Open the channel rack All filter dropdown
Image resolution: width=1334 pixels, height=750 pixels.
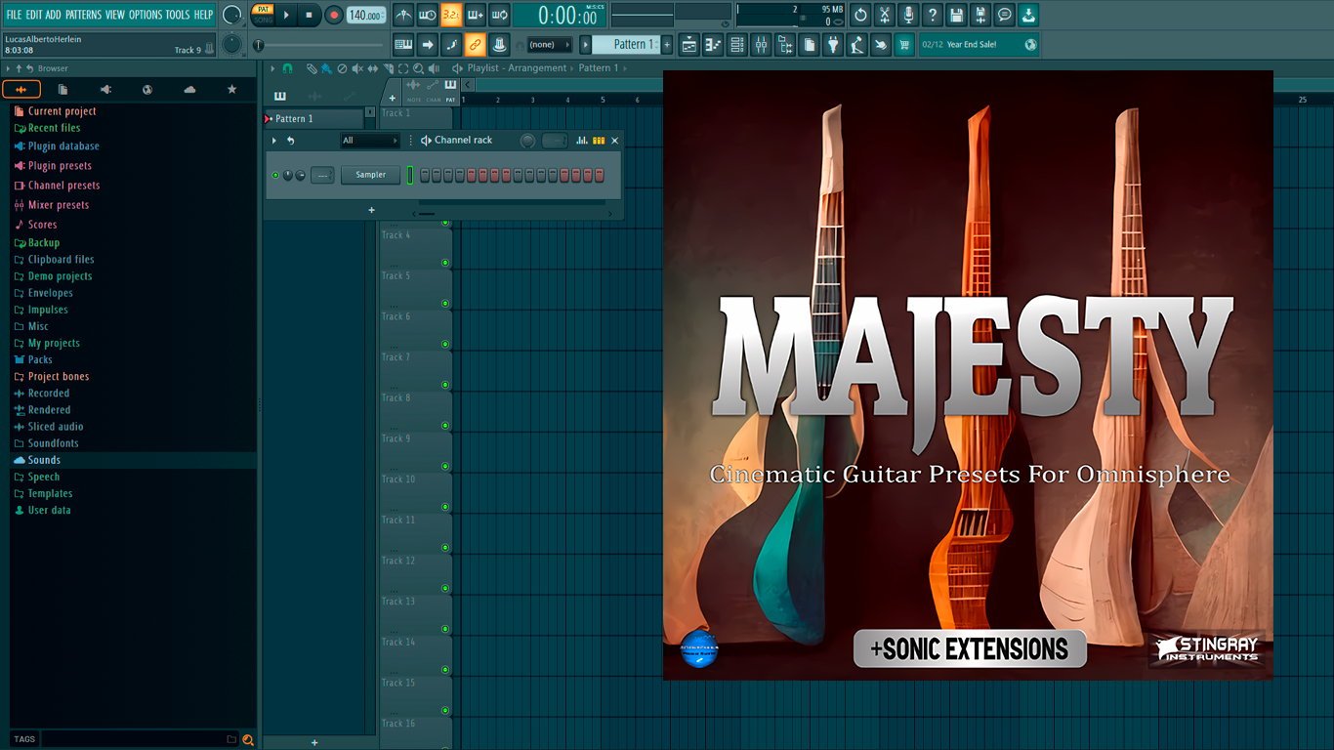click(370, 141)
